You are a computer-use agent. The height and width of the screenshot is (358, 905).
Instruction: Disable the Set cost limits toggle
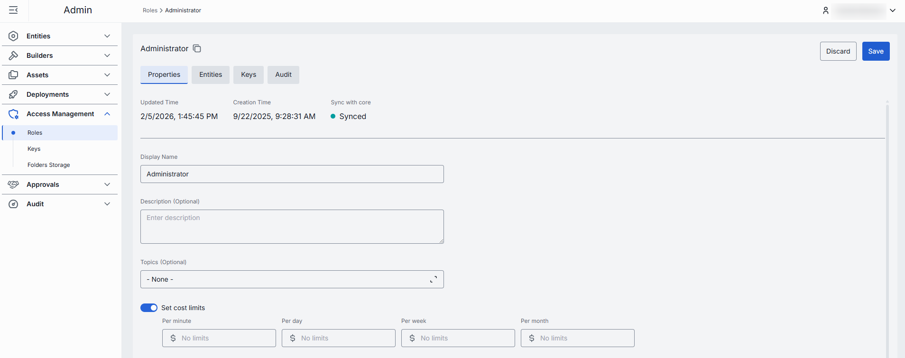click(x=148, y=308)
